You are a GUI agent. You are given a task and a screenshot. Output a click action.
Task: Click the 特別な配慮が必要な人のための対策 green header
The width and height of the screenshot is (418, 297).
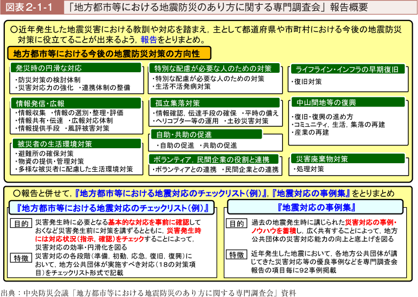coord(215,68)
